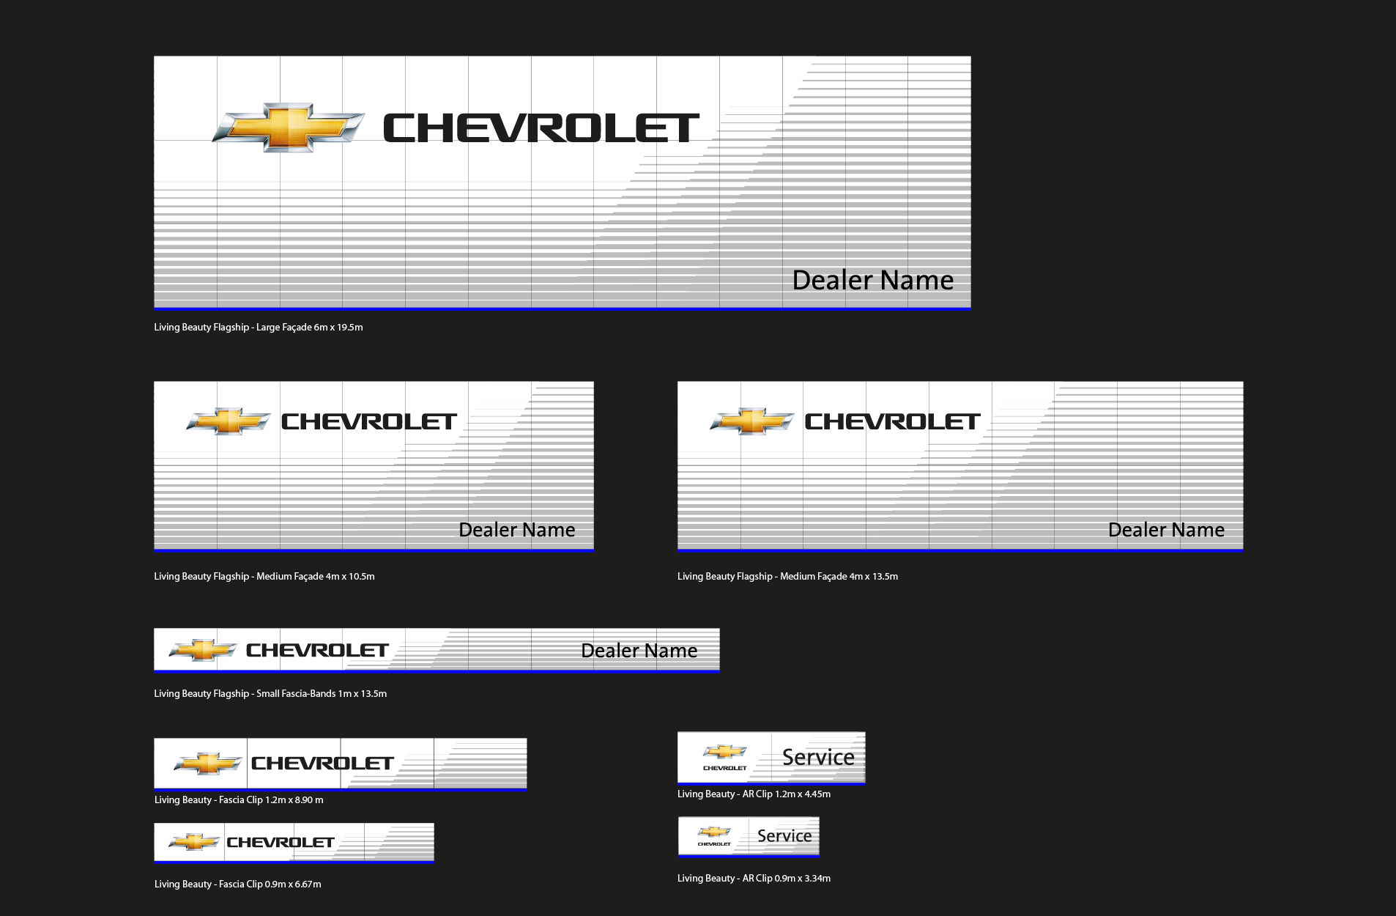Select the Service text on the 1.2m AR Clip
The width and height of the screenshot is (1396, 916).
click(x=818, y=757)
